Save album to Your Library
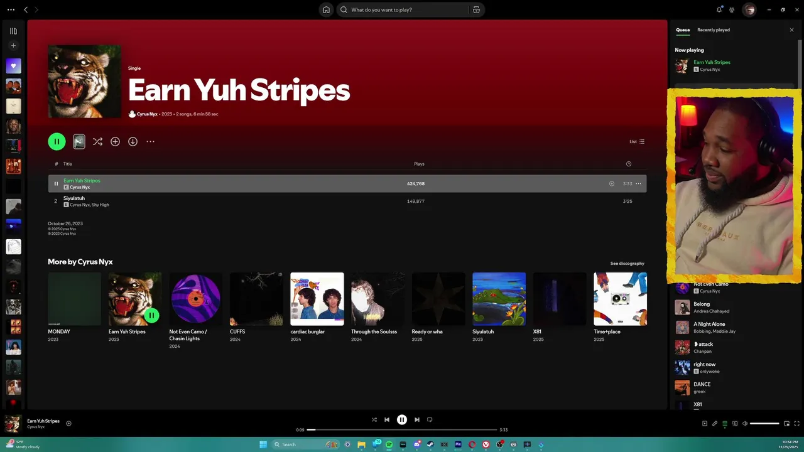The width and height of the screenshot is (804, 452). 115,141
